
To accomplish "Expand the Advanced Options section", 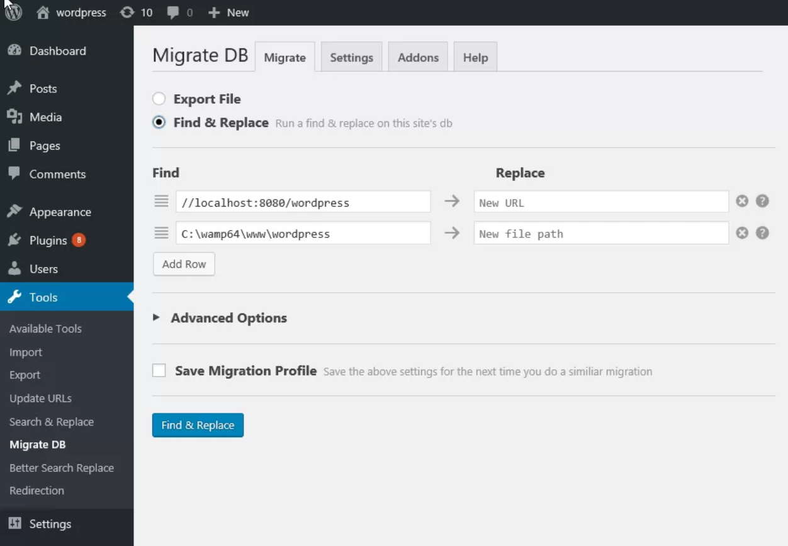I will click(220, 318).
